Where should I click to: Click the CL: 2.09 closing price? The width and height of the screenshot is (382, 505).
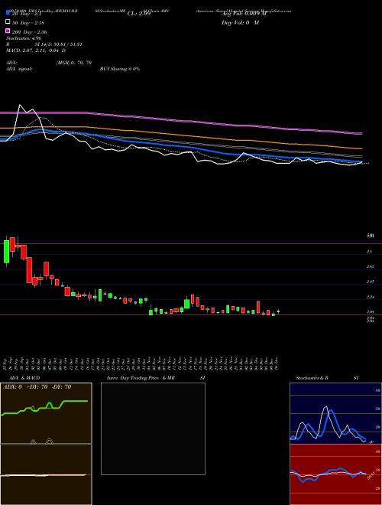pos(139,14)
